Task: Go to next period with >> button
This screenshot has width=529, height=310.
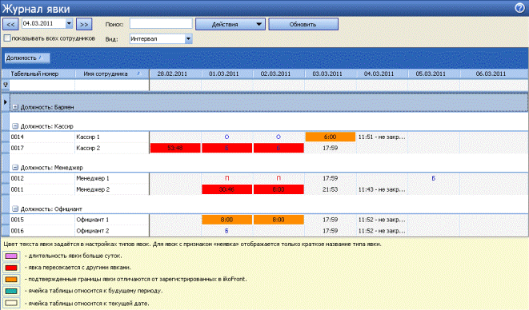Action: (x=84, y=24)
